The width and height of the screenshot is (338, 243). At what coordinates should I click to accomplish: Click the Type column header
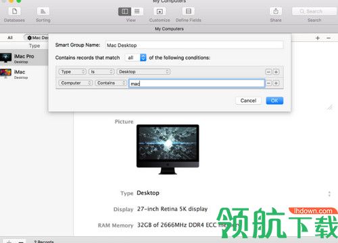[34, 46]
